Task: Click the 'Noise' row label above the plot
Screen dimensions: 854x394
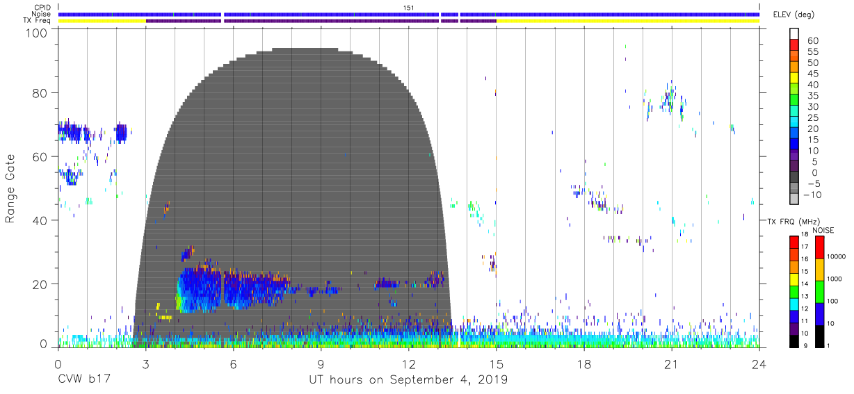Action: (x=42, y=14)
